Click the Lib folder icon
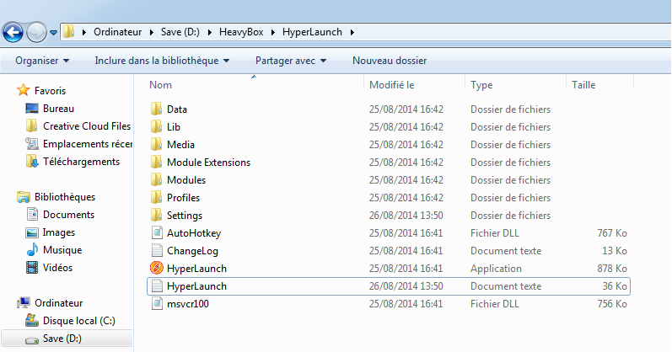Viewport: 672px width, 352px height. pos(157,127)
